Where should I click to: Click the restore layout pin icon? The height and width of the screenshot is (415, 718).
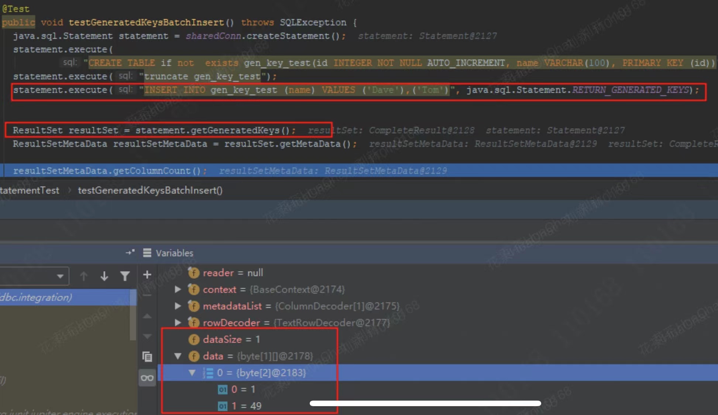point(130,253)
